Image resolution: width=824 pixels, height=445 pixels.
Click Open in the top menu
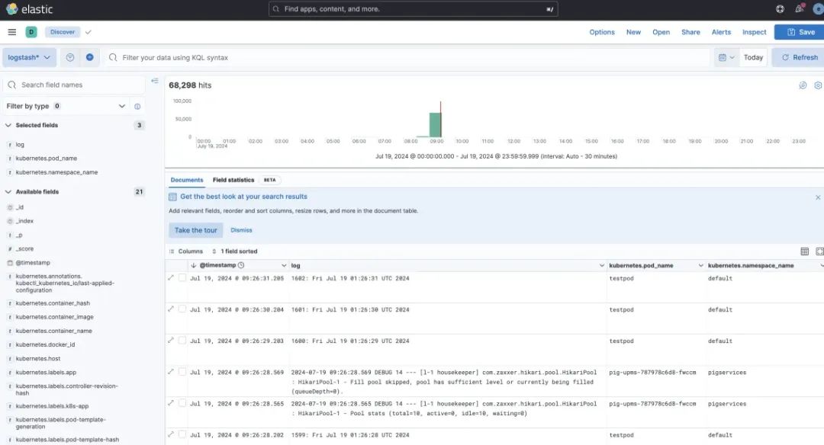(661, 32)
